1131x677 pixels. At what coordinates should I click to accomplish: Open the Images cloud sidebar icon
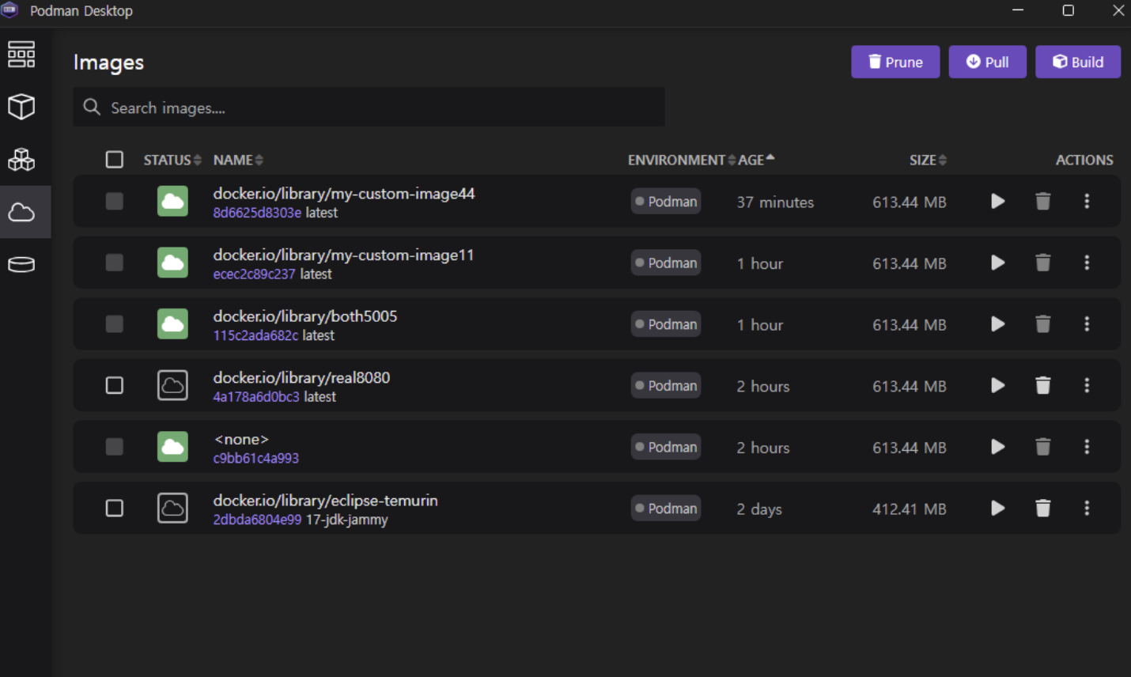click(x=21, y=212)
